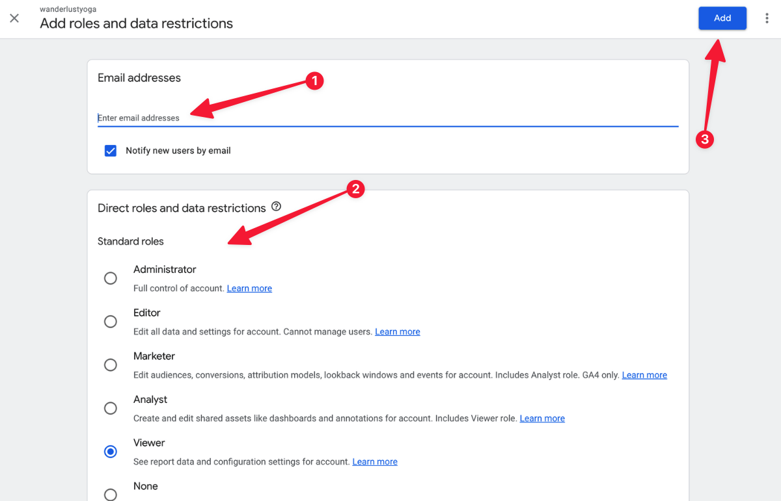Image resolution: width=781 pixels, height=501 pixels.
Task: Select the Analyst role
Action: tap(110, 408)
